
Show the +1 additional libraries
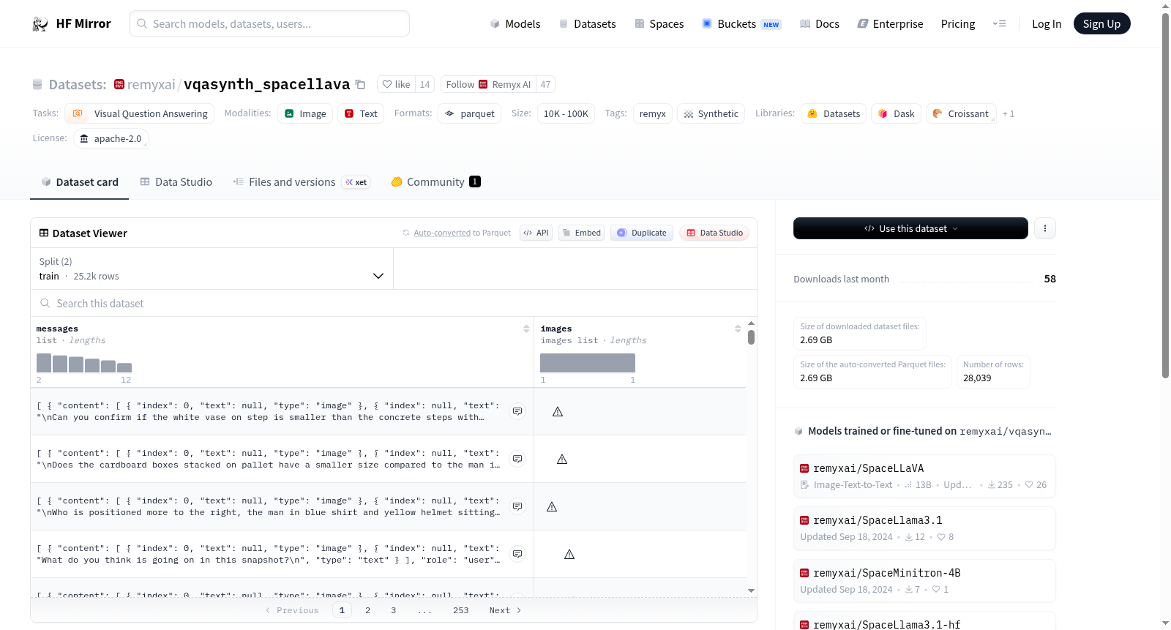pos(1009,113)
